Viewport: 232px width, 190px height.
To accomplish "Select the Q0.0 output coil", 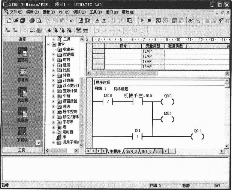I will [167, 102].
